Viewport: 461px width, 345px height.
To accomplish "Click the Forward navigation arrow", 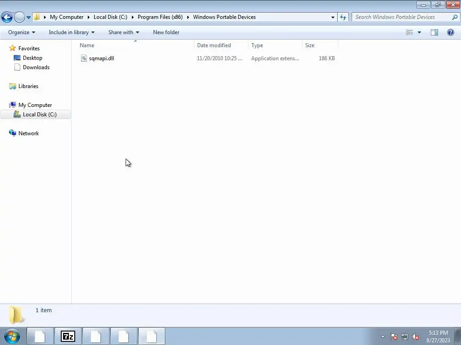I will pos(19,17).
